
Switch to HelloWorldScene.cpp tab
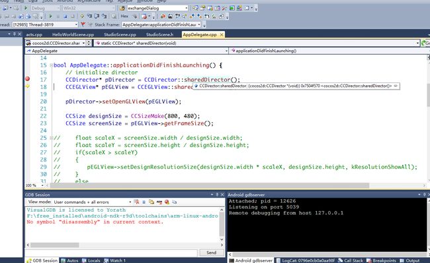pyautogui.click(x=73, y=34)
